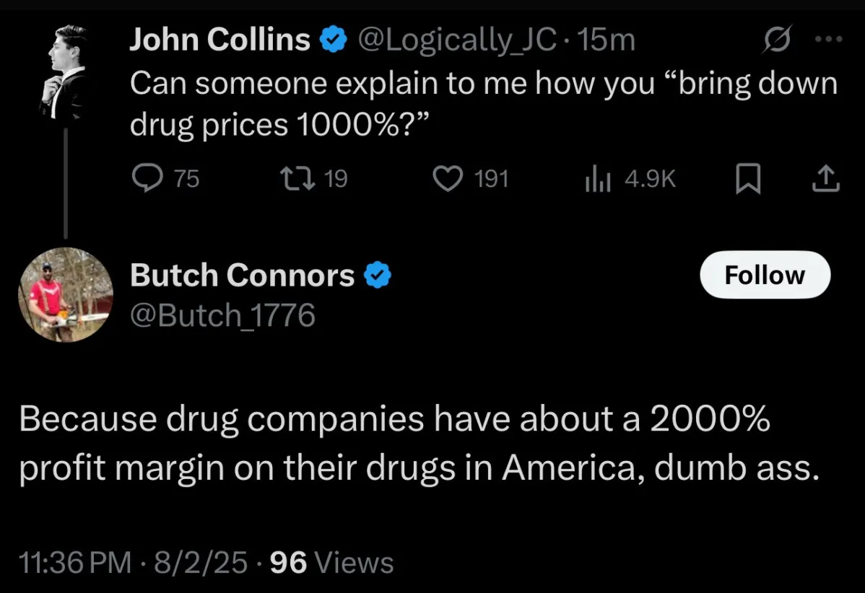
Task: Click John Collins' verified blue badge
Action: tap(333, 40)
